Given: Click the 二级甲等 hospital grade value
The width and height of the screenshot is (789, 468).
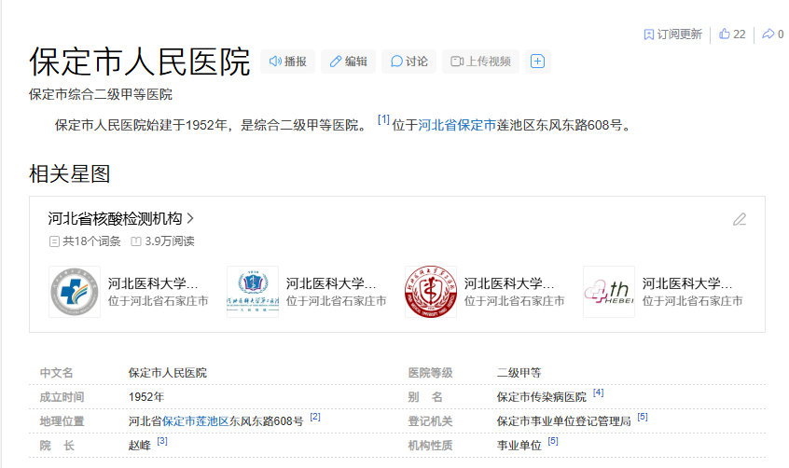Looking at the screenshot, I should click(x=519, y=373).
